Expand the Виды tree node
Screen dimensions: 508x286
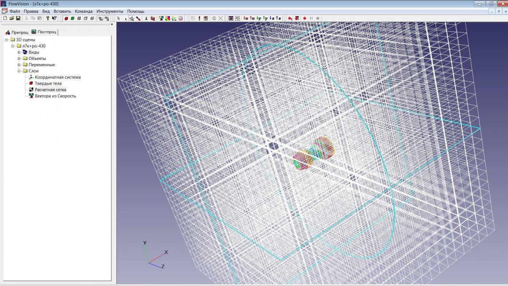19,52
